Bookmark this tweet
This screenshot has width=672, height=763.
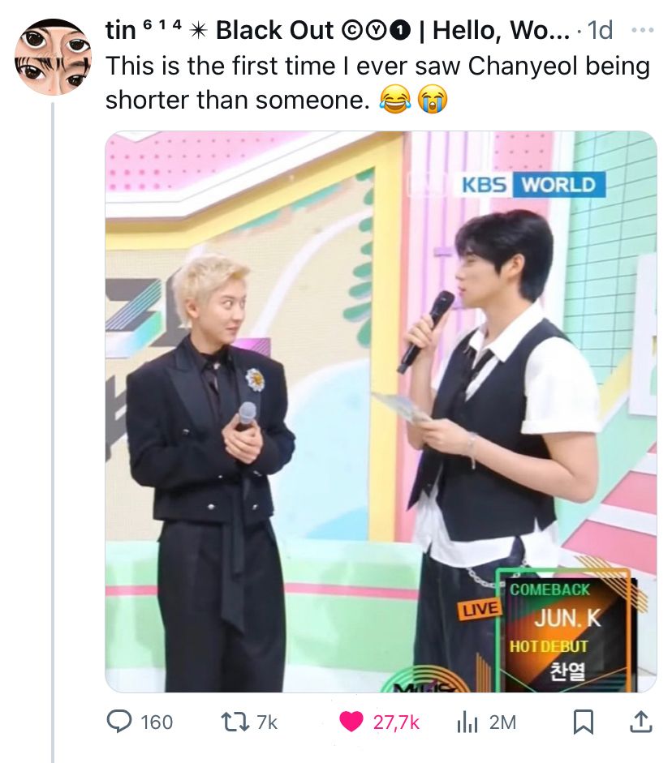583,722
